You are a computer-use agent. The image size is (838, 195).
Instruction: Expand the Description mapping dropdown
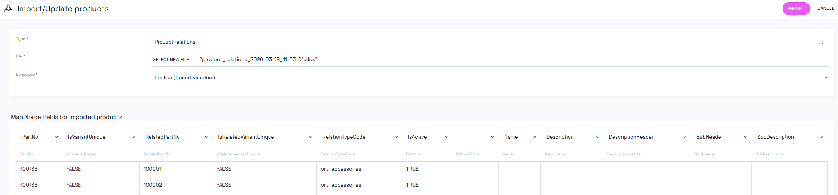coord(572,137)
